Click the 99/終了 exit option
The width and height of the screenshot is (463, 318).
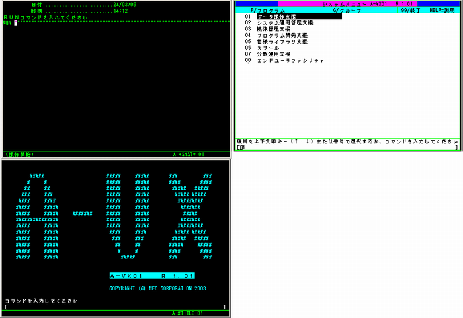click(411, 11)
